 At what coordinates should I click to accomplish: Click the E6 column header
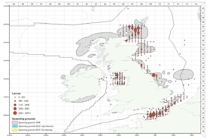(x=123, y=4)
